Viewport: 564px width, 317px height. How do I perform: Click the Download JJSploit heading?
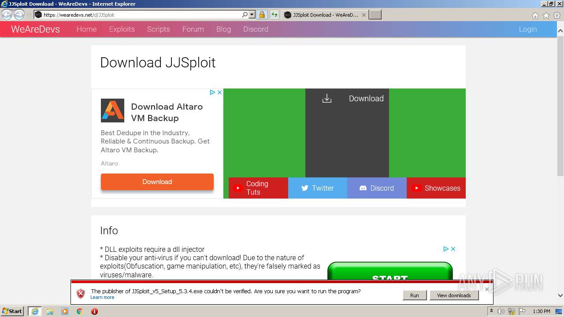point(158,63)
